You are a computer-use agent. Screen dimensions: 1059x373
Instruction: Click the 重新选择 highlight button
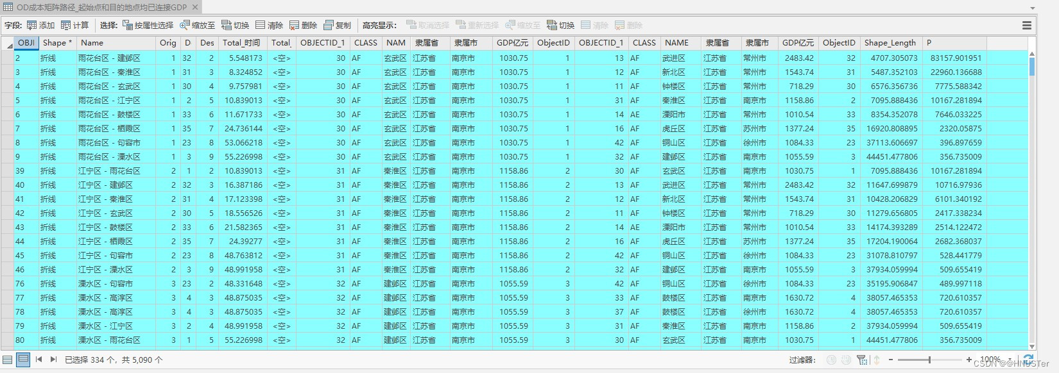click(x=478, y=26)
